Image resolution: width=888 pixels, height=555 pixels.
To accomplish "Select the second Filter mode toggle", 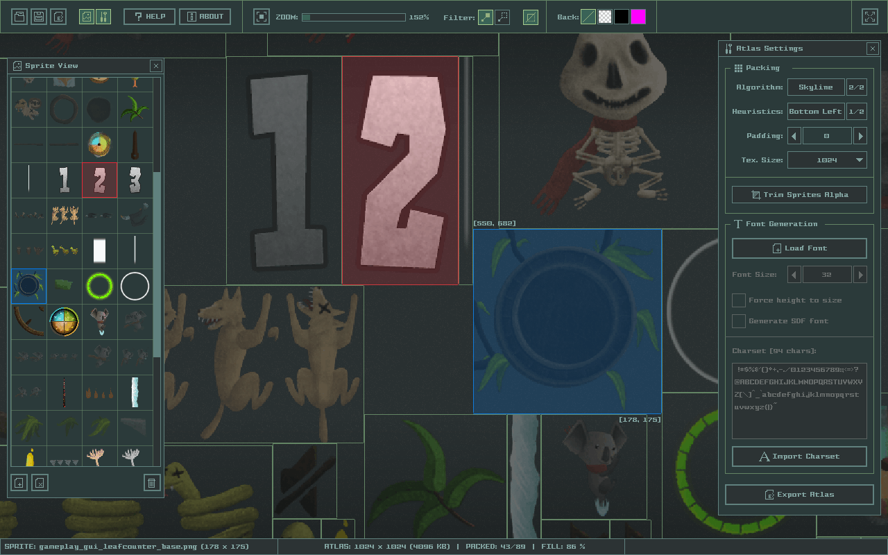I will (502, 17).
